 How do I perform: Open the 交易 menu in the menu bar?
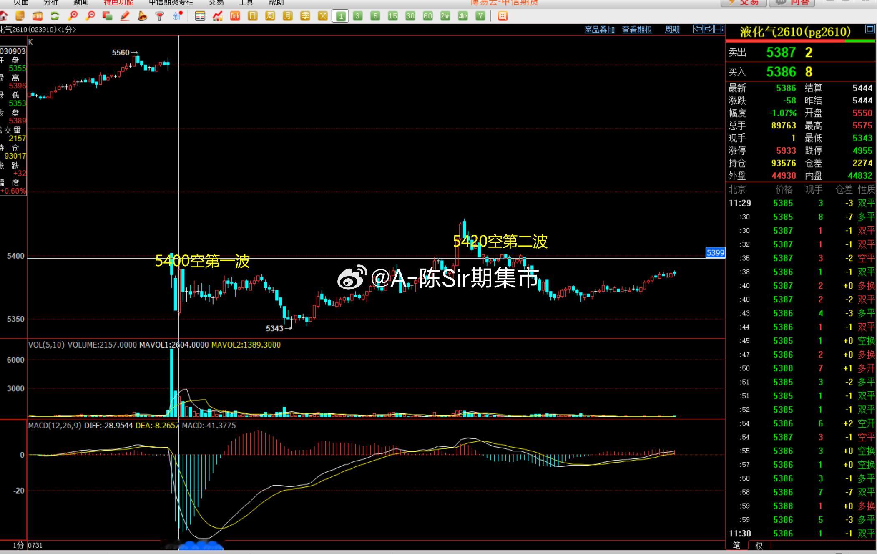216,3
